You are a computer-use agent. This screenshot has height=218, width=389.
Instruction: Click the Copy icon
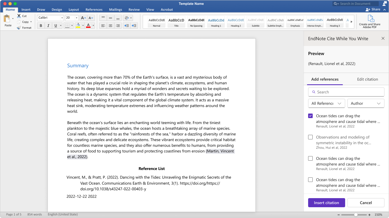click(19, 22)
